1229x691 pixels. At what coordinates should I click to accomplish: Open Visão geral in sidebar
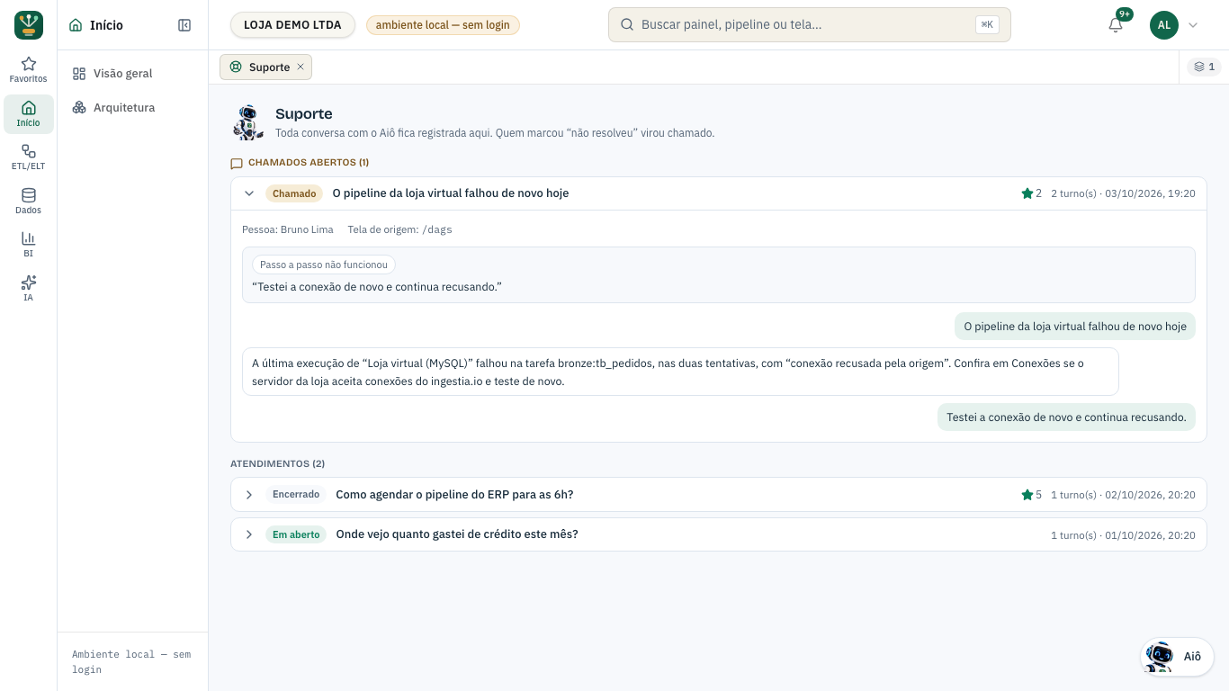point(133,74)
